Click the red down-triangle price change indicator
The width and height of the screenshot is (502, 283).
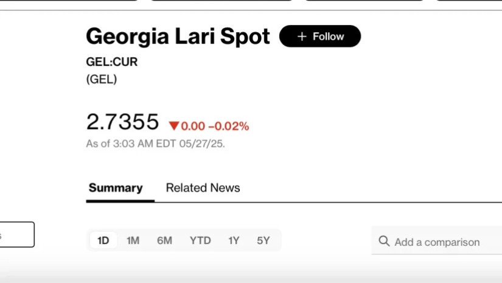174,126
